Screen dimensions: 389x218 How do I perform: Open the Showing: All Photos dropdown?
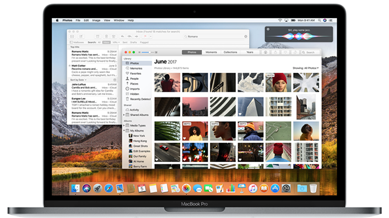305,68
